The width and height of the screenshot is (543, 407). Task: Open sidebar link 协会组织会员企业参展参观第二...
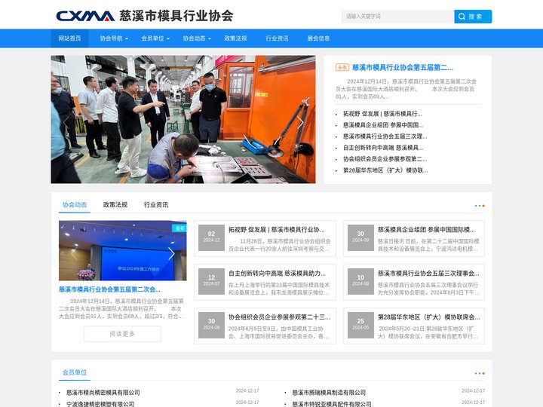click(x=385, y=159)
